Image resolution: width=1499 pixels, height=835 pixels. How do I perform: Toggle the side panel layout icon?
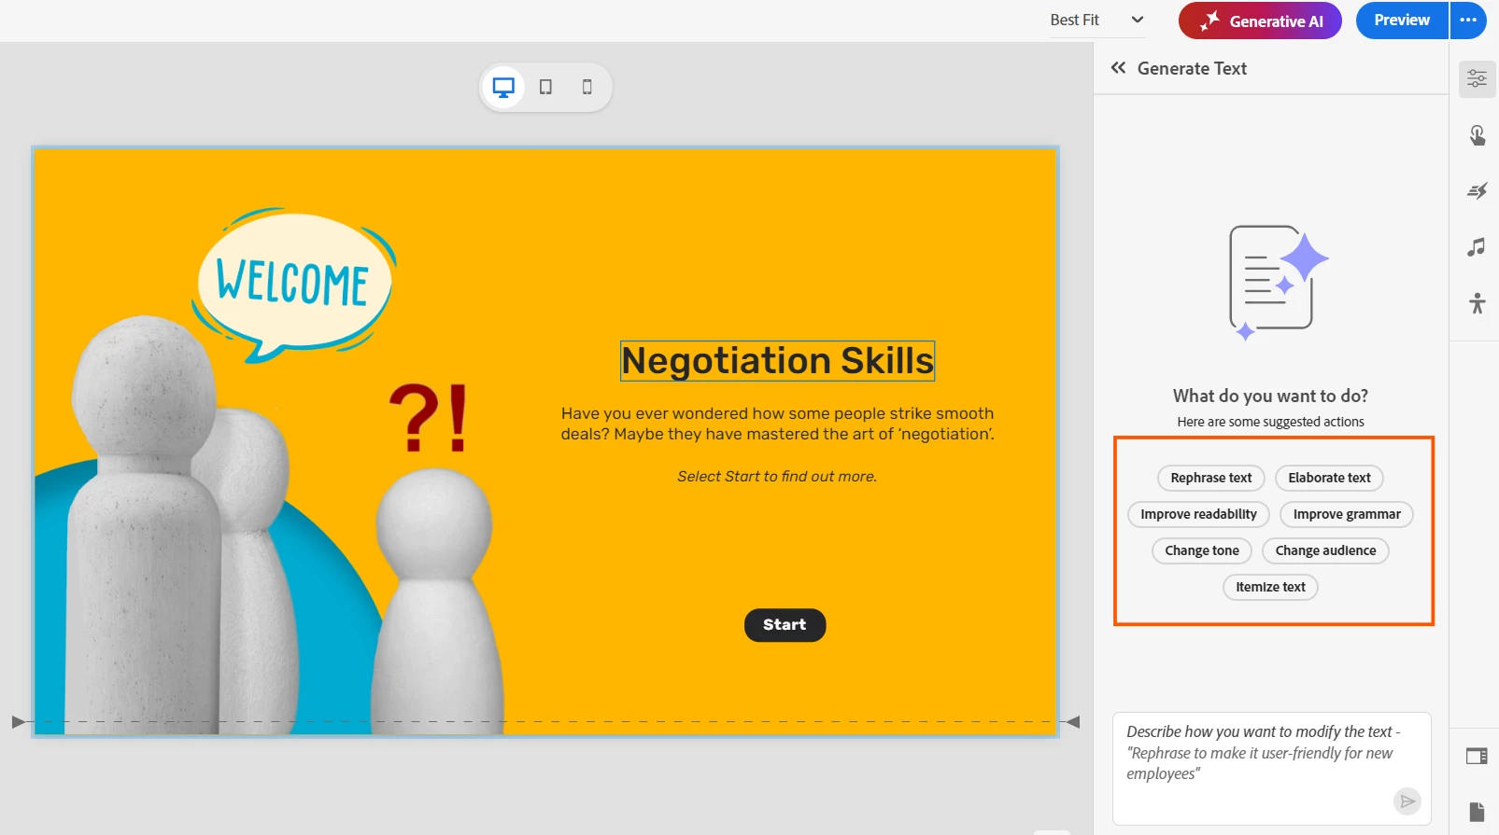pyautogui.click(x=1477, y=757)
